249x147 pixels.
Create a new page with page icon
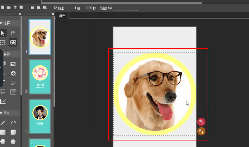[3, 7]
